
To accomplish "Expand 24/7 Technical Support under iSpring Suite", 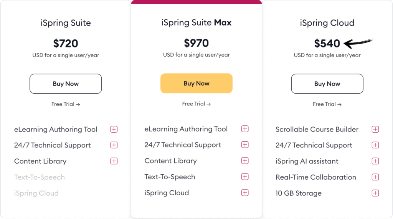I will tap(114, 145).
